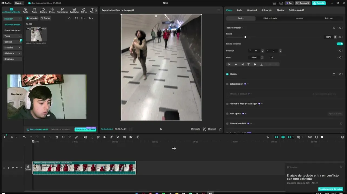Viewport: 347px width, 194px height.
Task: Click the Importar media button
Action: (x=32, y=18)
